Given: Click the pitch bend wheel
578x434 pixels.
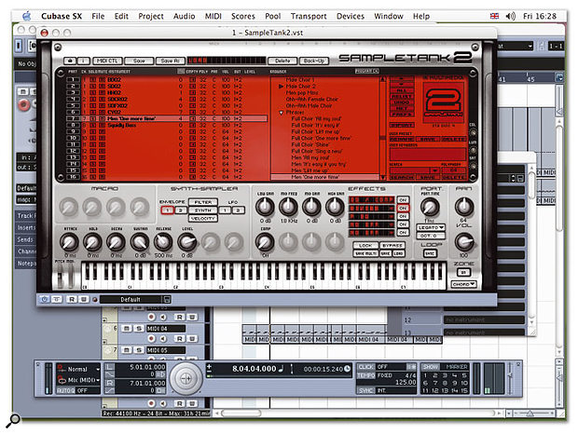Looking at the screenshot, I should point(60,277).
